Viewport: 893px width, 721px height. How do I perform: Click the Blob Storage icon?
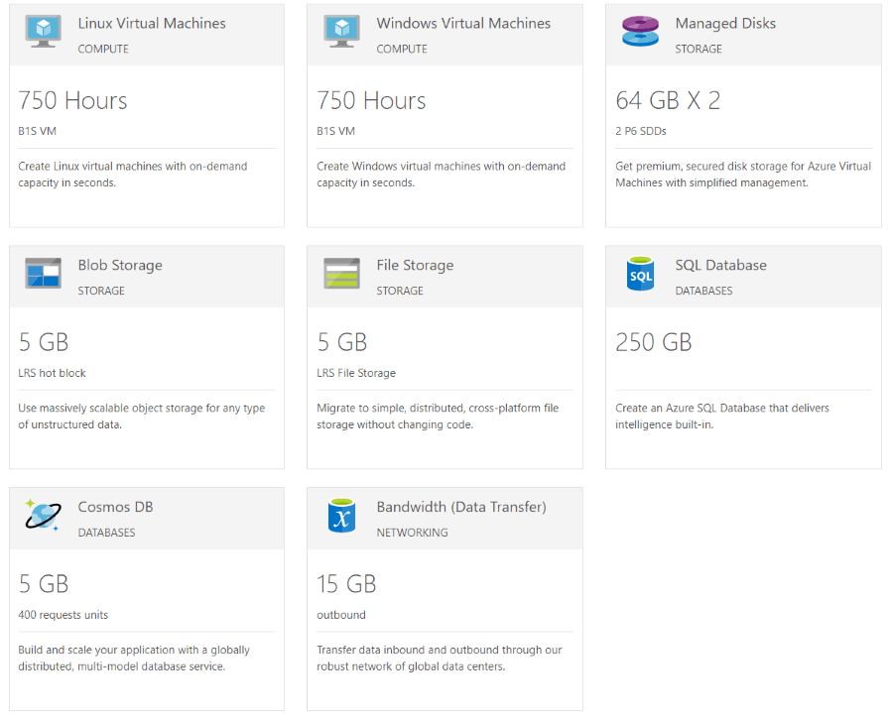pos(42,273)
